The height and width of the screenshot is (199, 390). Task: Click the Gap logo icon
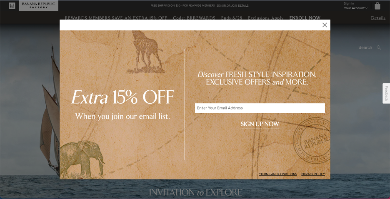(x=12, y=6)
